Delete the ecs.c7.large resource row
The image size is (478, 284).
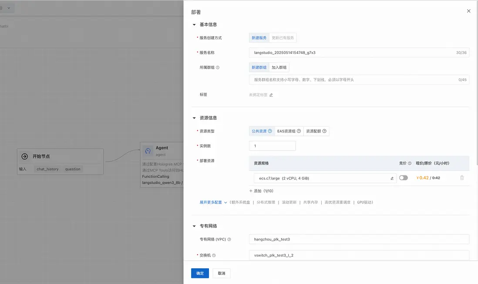coord(462,178)
